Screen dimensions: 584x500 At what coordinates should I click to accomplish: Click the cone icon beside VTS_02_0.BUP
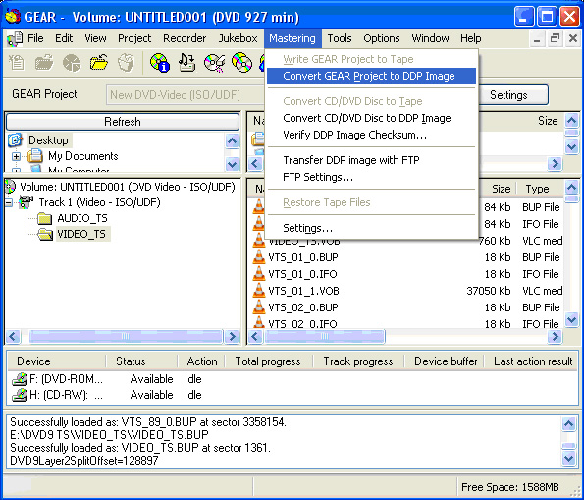click(258, 307)
